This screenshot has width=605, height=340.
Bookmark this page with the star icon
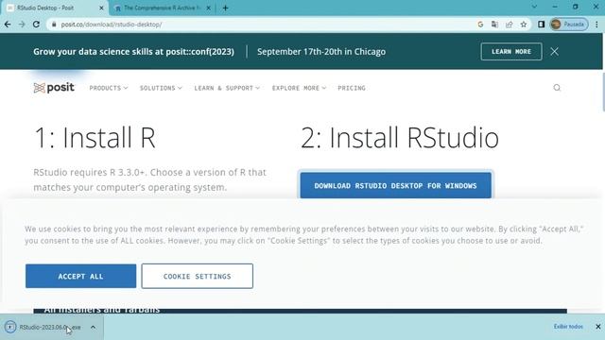point(523,25)
